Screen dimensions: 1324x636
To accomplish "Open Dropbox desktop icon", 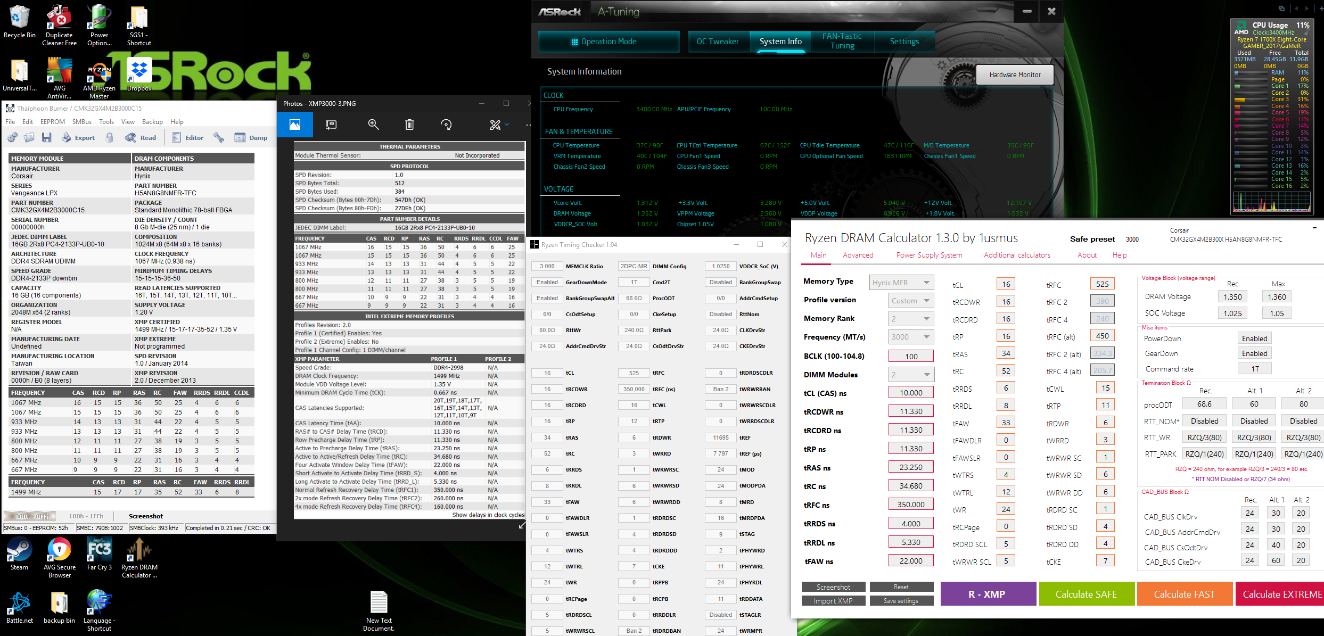I will click(139, 76).
